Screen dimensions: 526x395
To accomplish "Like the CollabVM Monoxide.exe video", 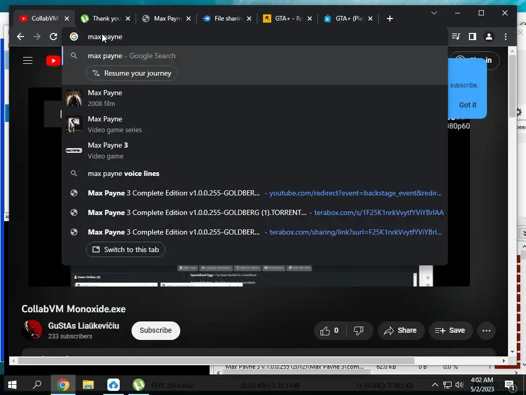I will [329, 331].
